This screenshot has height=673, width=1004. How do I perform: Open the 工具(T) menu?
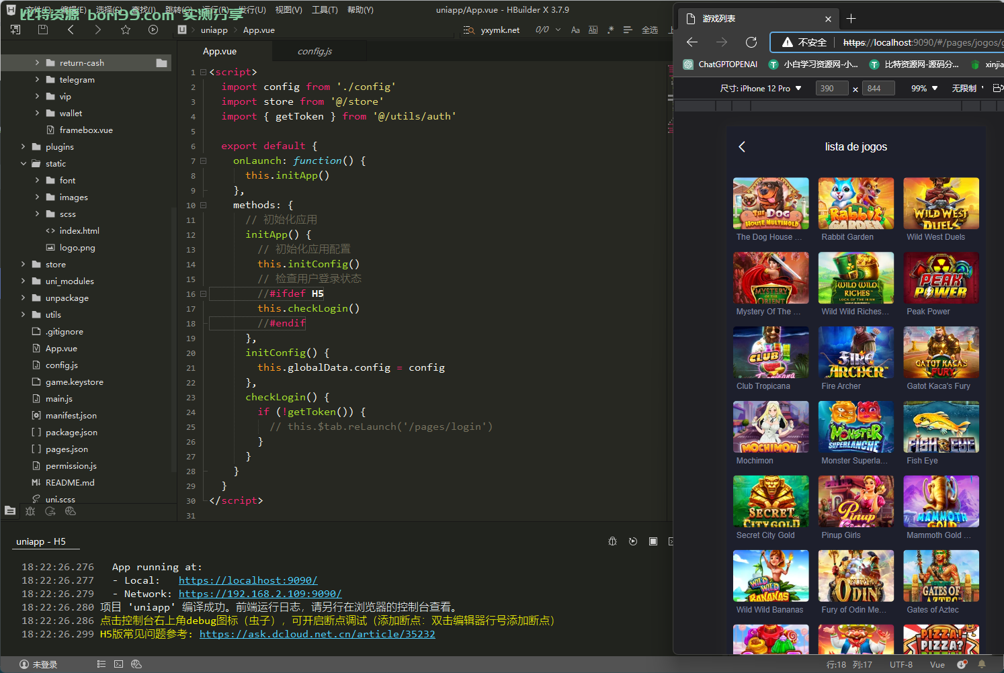pos(325,10)
